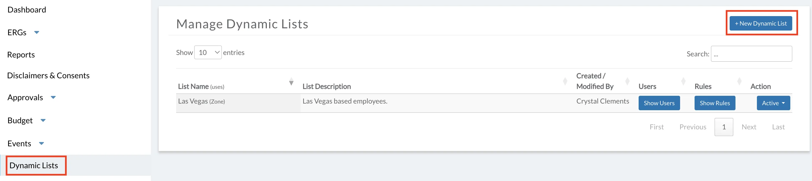Open Dashboard in sidebar
The width and height of the screenshot is (812, 181).
(x=27, y=10)
